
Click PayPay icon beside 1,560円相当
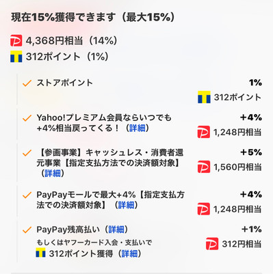204,167
